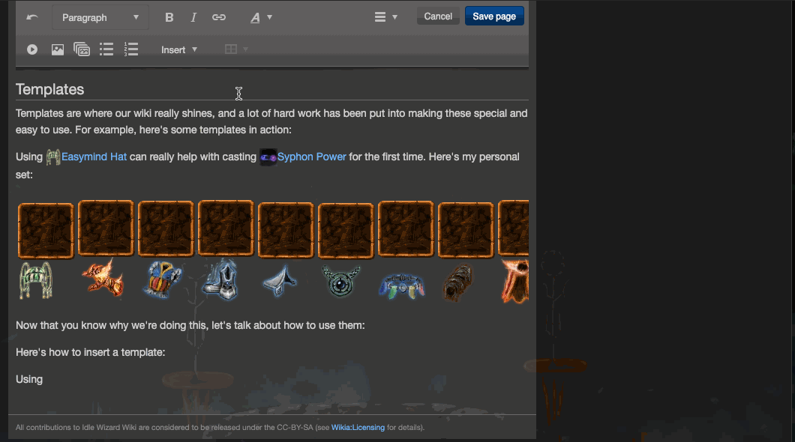Image resolution: width=795 pixels, height=442 pixels.
Task: Select the green Easymind Hat item image
Action: coord(35,281)
